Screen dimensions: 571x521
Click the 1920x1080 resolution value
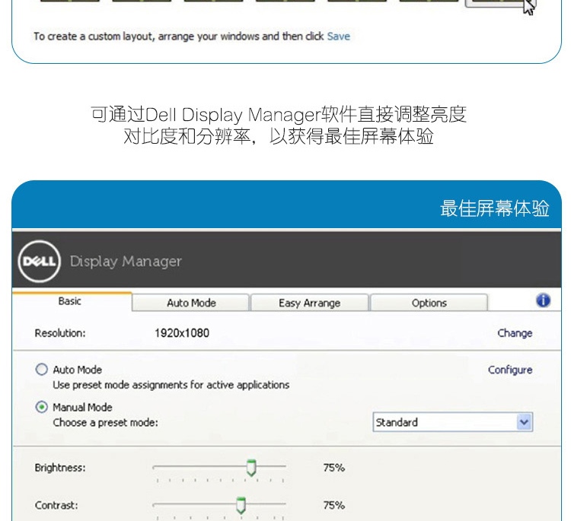(x=182, y=333)
